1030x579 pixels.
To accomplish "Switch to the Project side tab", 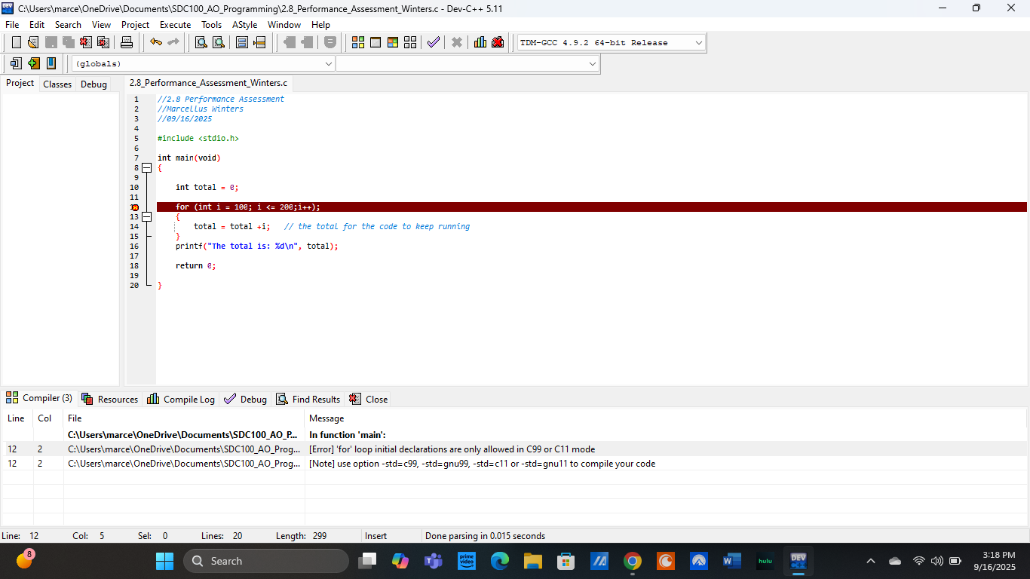I will (20, 84).
